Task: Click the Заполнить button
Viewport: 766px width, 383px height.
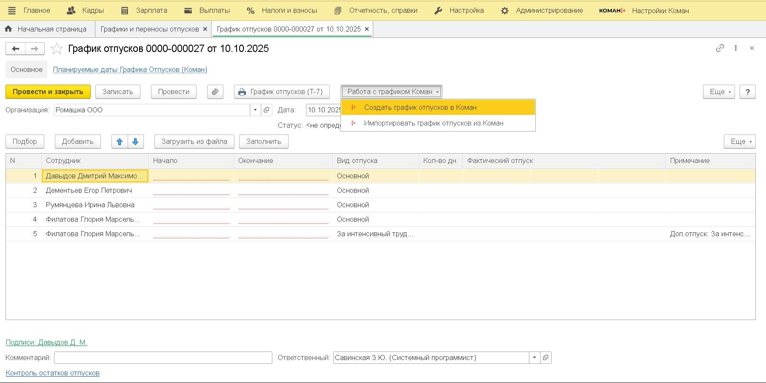Action: [263, 142]
